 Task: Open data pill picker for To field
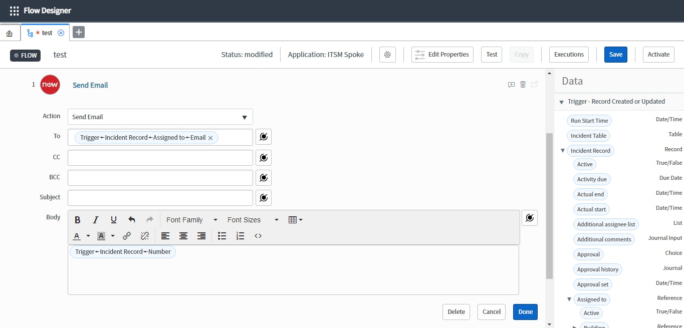click(x=264, y=137)
